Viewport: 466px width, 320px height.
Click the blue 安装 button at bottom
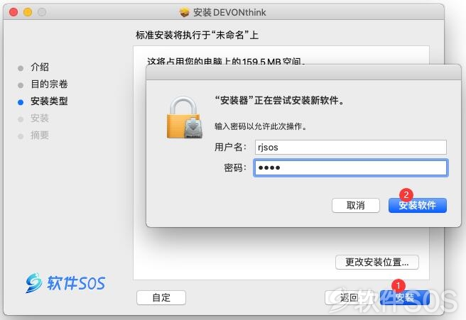point(405,297)
